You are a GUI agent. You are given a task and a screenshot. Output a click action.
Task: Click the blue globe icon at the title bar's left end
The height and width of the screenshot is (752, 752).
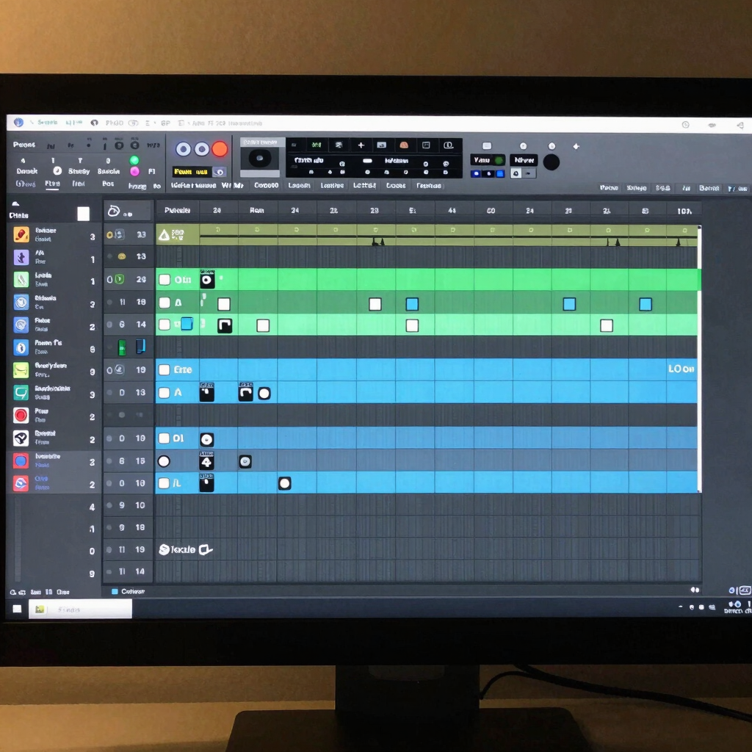pos(18,123)
